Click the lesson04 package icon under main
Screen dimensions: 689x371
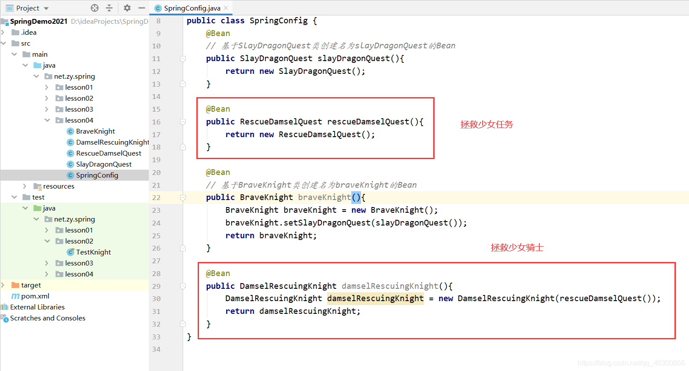59,120
